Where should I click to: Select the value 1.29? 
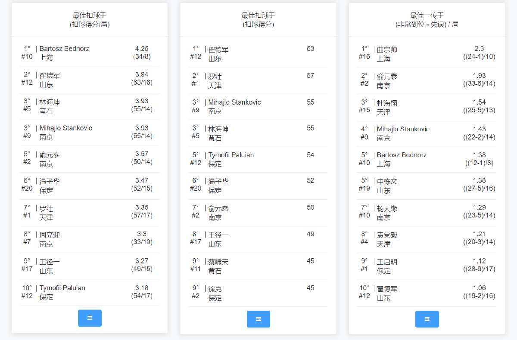click(479, 207)
